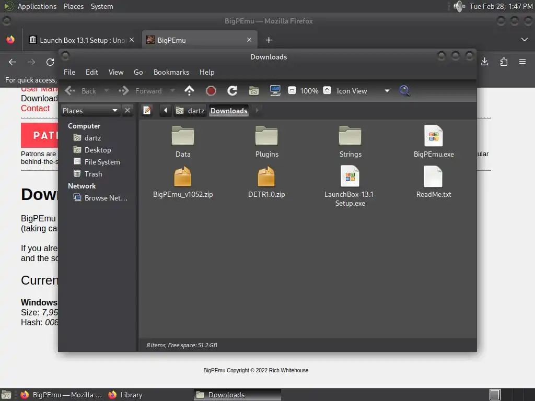
Task: Open the Strings folder
Action: tap(350, 142)
